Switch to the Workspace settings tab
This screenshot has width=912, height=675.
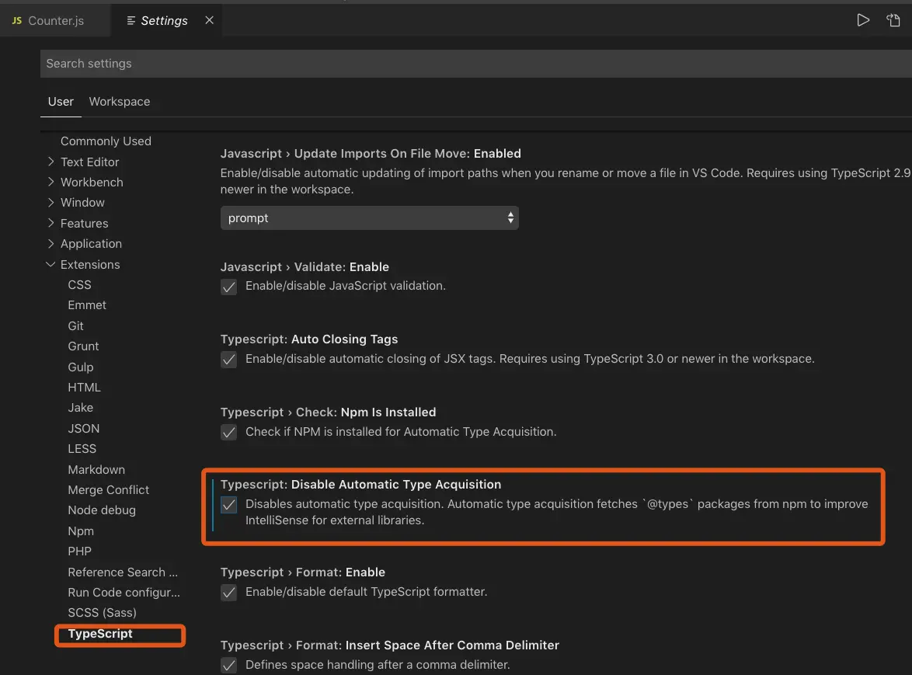pos(120,102)
